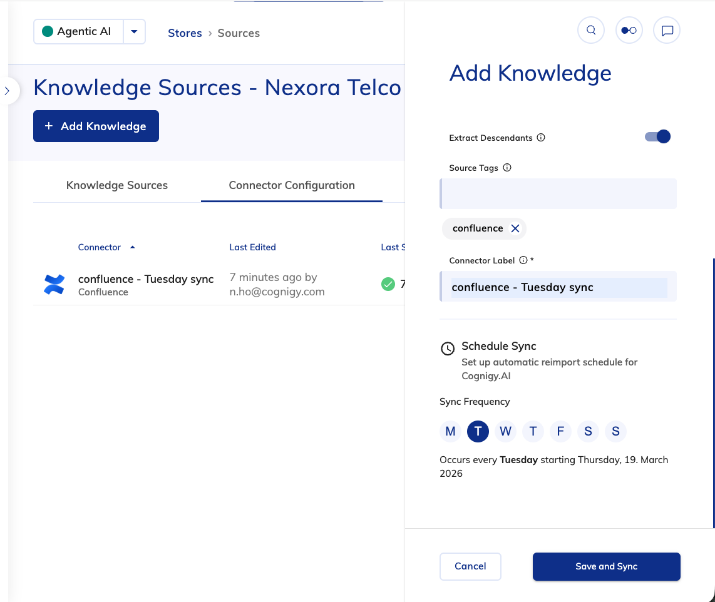715x602 pixels.
Task: Enable Friday in Sync Frequency
Action: [x=560, y=431]
